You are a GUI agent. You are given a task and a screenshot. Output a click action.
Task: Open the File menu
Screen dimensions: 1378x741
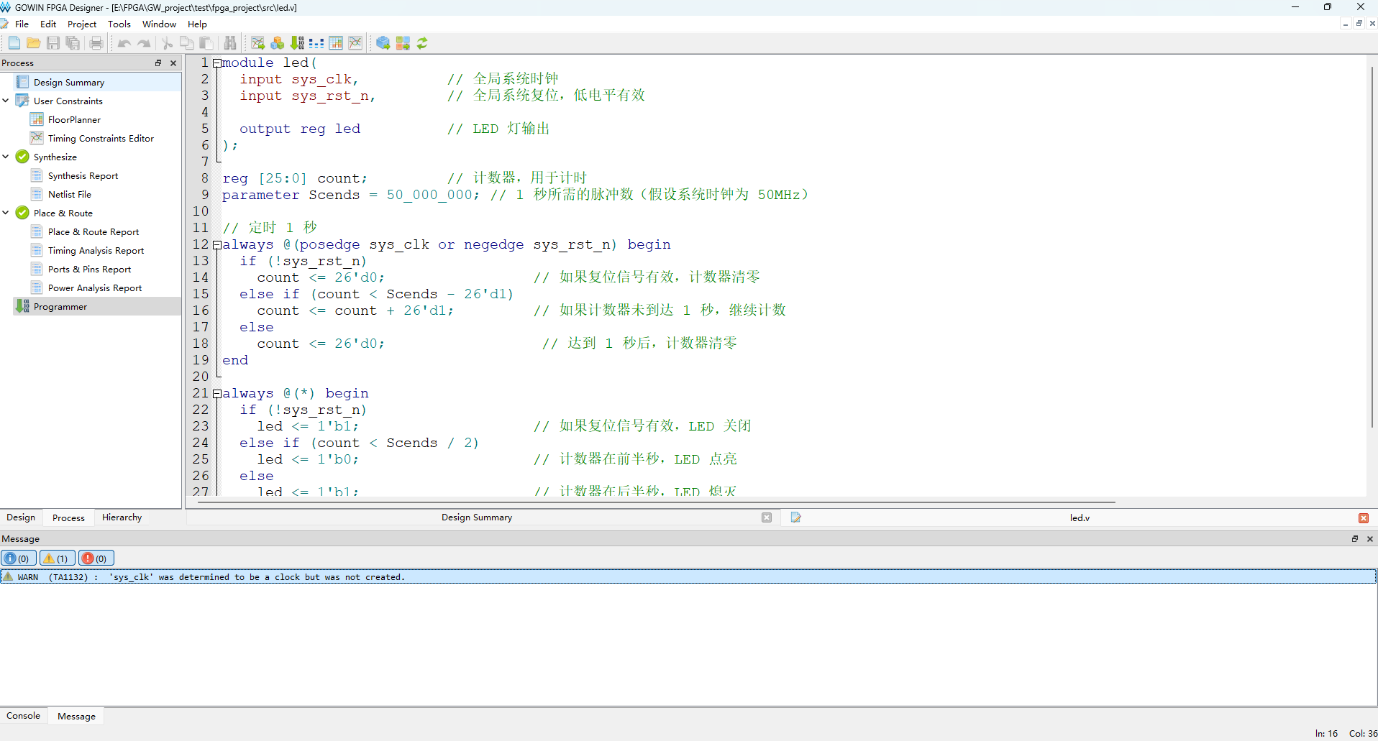click(x=22, y=24)
